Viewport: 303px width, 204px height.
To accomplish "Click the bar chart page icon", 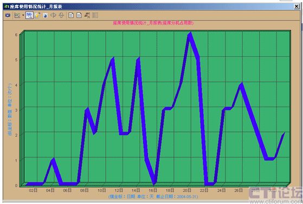I will [x=79, y=15].
